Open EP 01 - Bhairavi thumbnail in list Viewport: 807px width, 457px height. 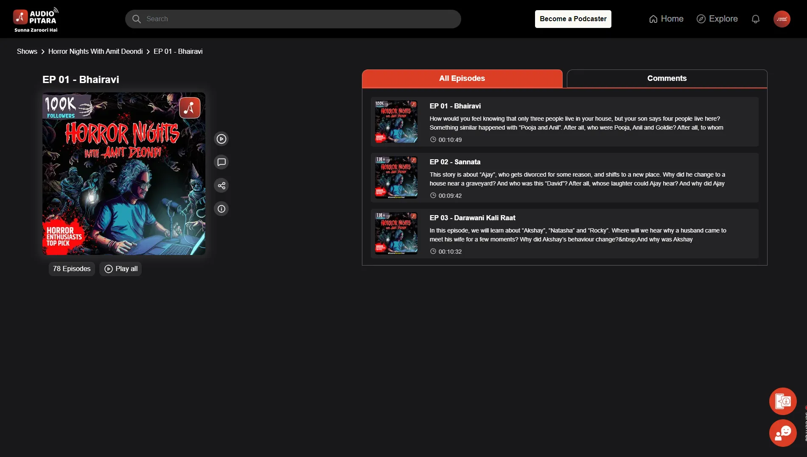click(x=396, y=122)
